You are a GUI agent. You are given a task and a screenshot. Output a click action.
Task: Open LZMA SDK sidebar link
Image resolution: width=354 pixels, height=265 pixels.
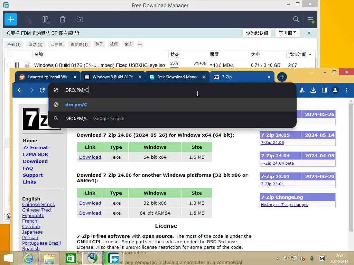tap(36, 154)
